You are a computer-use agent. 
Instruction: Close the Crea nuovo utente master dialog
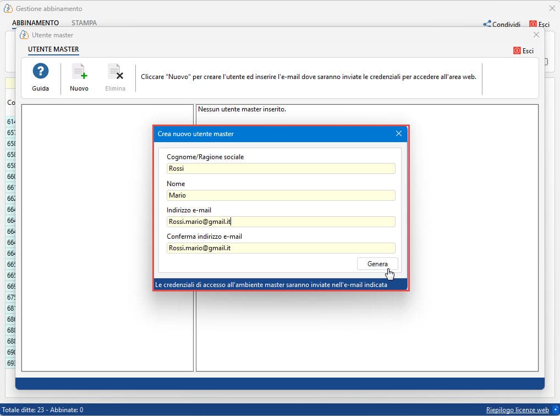point(399,133)
